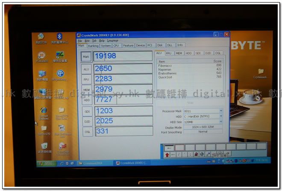Screen dimensions: 282x191
Task: Show the HDD score details tab
Action: tap(189, 53)
